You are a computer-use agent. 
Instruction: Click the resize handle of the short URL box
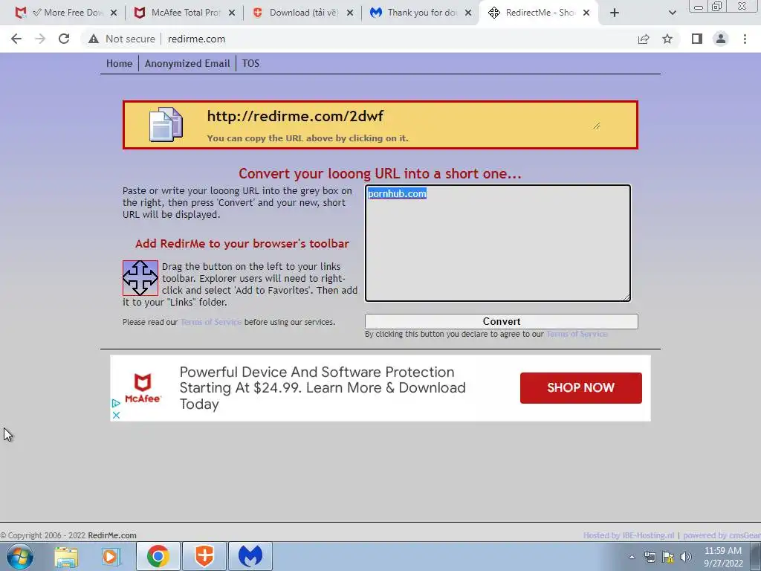[597, 126]
